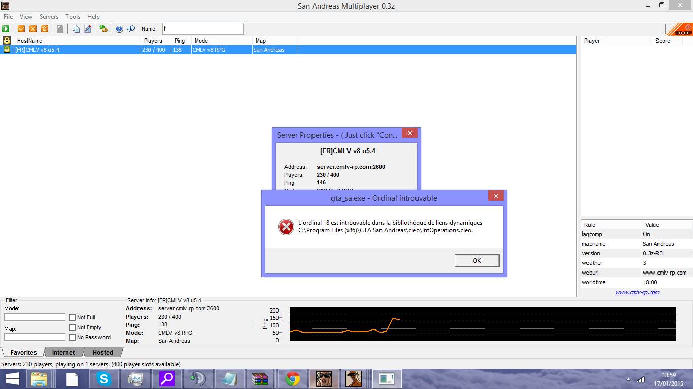693x389 pixels.
Task: Click the Delete Server orange X icon
Action: pos(33,29)
